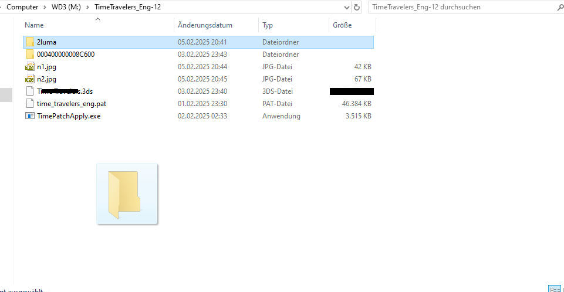Sort files by Typ column
564x292 pixels.
point(268,25)
